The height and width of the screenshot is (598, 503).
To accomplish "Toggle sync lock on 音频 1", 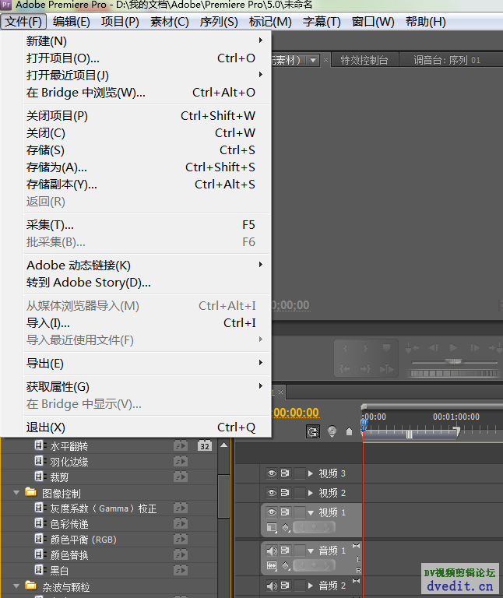I will click(285, 551).
